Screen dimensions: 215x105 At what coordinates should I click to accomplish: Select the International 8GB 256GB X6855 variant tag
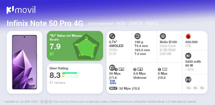tap(123, 23)
